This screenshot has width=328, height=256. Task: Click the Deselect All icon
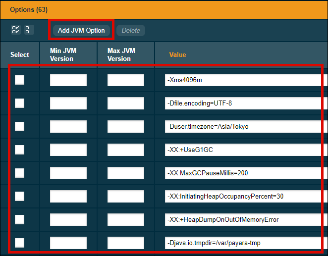click(x=27, y=30)
